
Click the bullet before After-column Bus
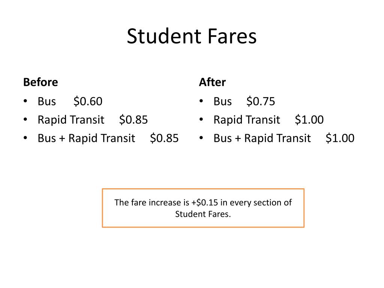point(201,100)
